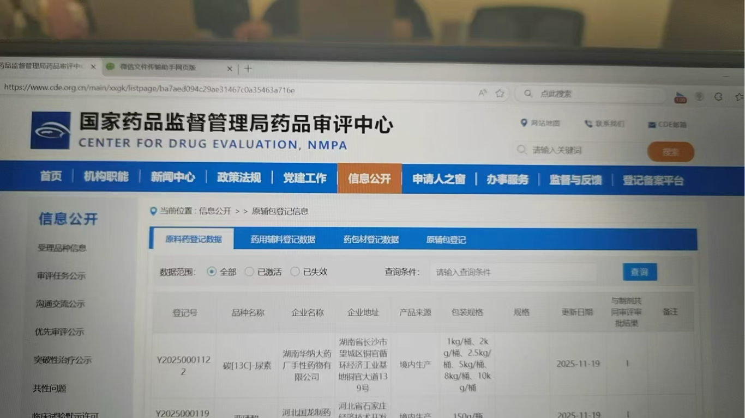745x418 pixels.
Task: Click the 联系我们 phone icon
Action: (588, 124)
